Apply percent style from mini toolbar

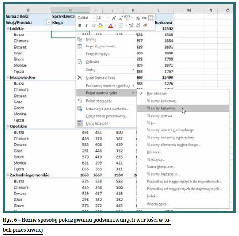[137, 18]
